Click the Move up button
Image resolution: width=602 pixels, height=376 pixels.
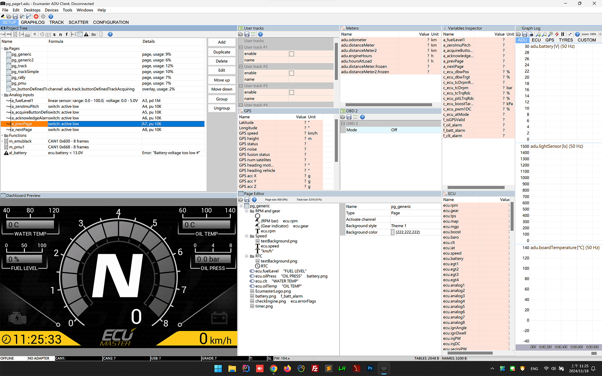(x=222, y=80)
